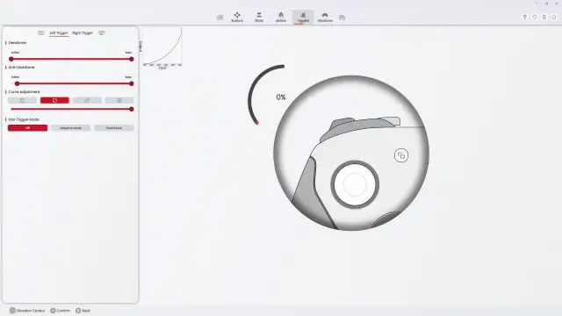Switch to the Right Trigger tab

[x=83, y=33]
